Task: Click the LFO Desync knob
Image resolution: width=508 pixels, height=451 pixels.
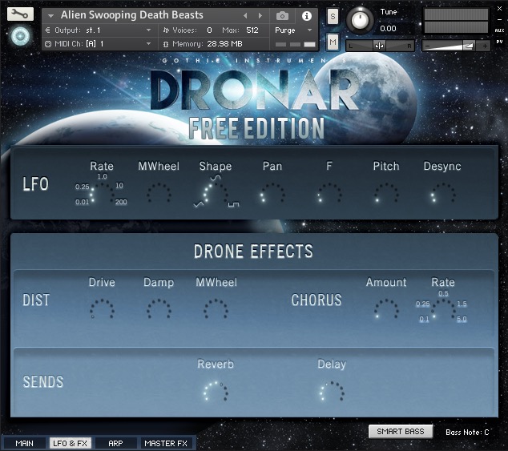Action: point(443,193)
